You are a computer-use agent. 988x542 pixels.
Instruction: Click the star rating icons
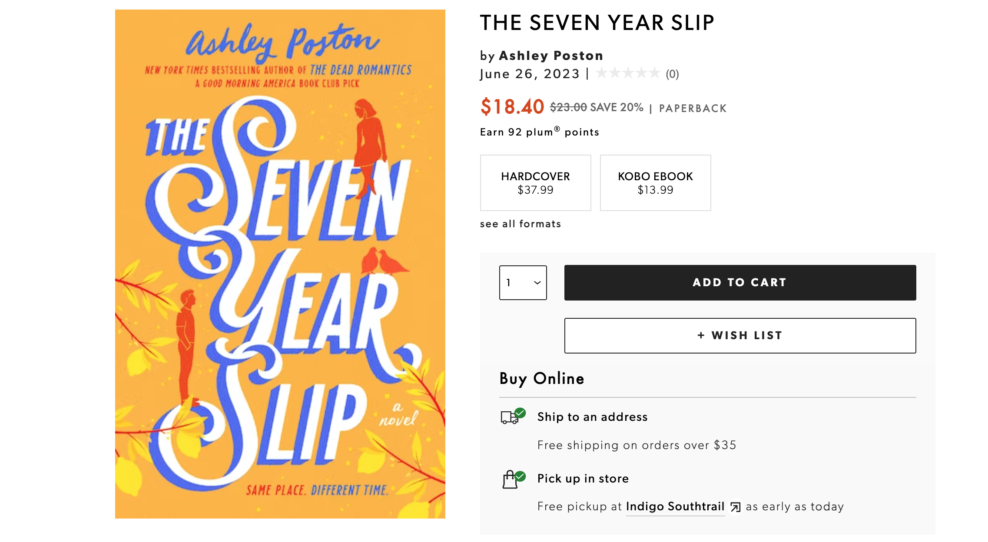coord(628,73)
